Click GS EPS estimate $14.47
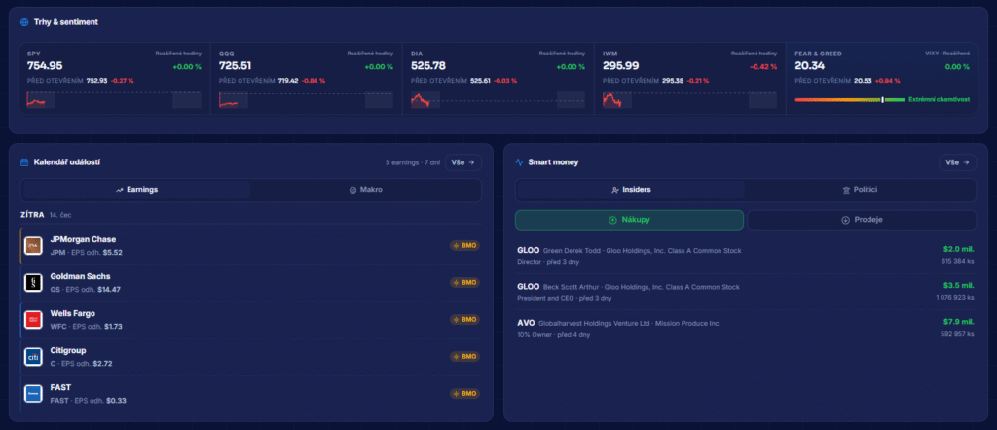 pyautogui.click(x=109, y=289)
